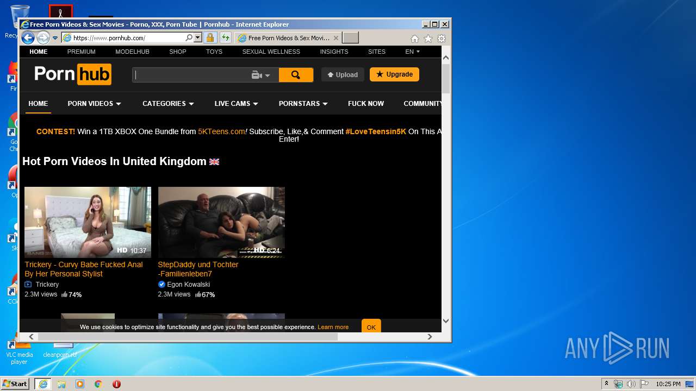
Task: Select HOME in the main navigation
Action: coord(38,103)
